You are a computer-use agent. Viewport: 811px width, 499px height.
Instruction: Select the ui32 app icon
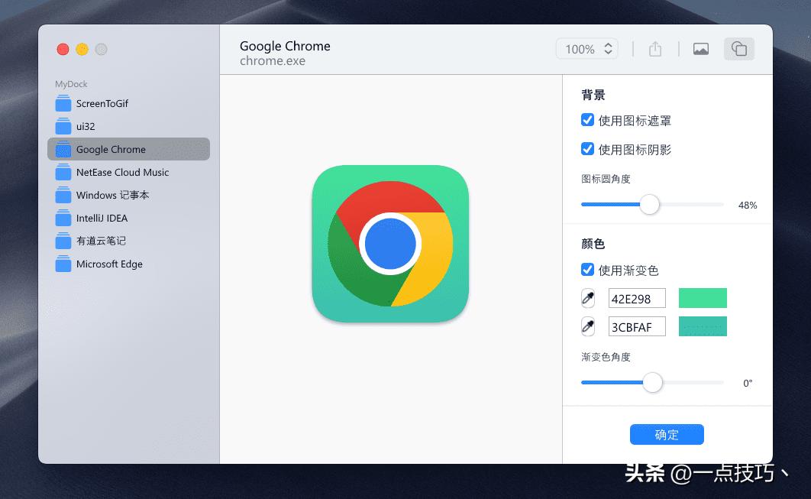(85, 126)
